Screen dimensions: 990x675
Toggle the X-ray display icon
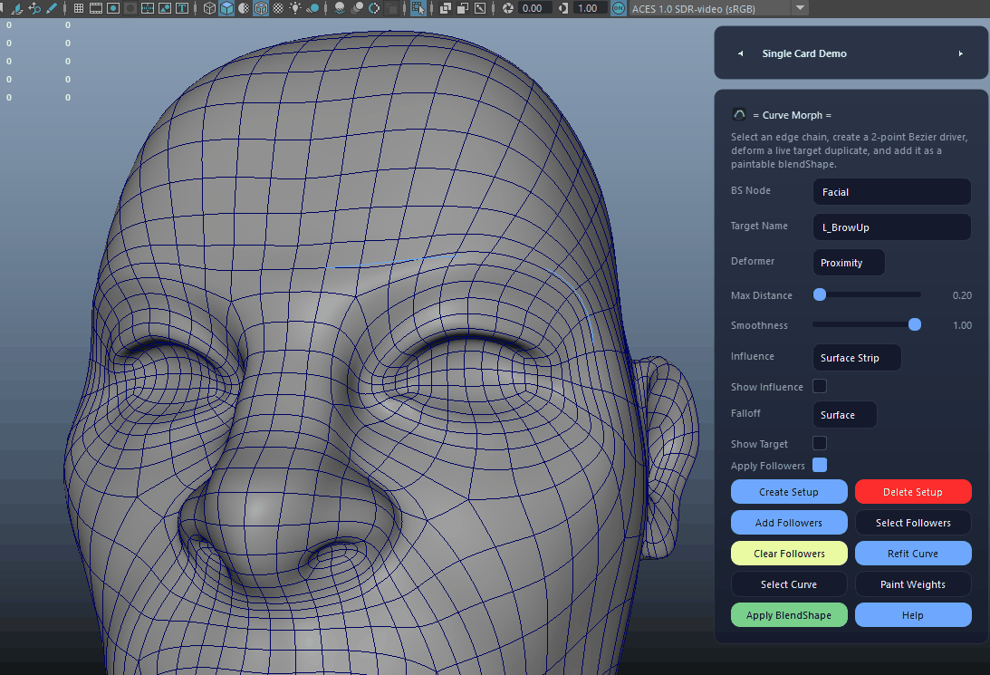coord(446,8)
